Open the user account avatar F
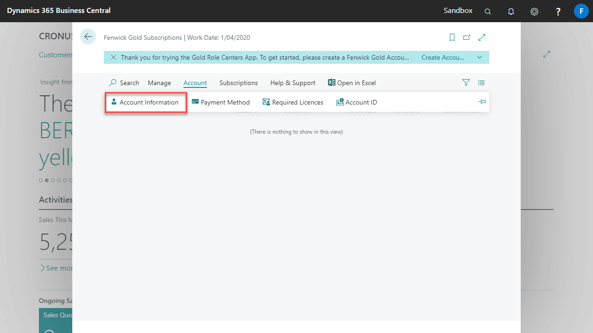Image resolution: width=593 pixels, height=333 pixels. pyautogui.click(x=581, y=11)
